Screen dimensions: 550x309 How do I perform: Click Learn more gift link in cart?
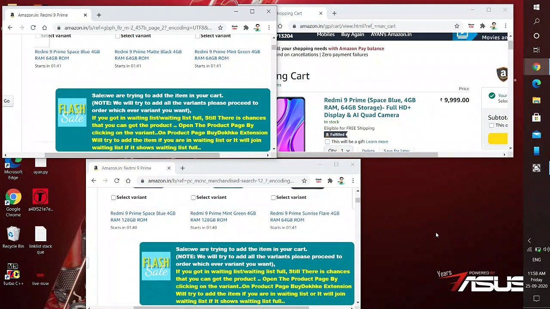[377, 142]
